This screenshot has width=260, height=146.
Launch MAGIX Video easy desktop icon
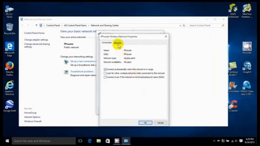[x=247, y=88]
